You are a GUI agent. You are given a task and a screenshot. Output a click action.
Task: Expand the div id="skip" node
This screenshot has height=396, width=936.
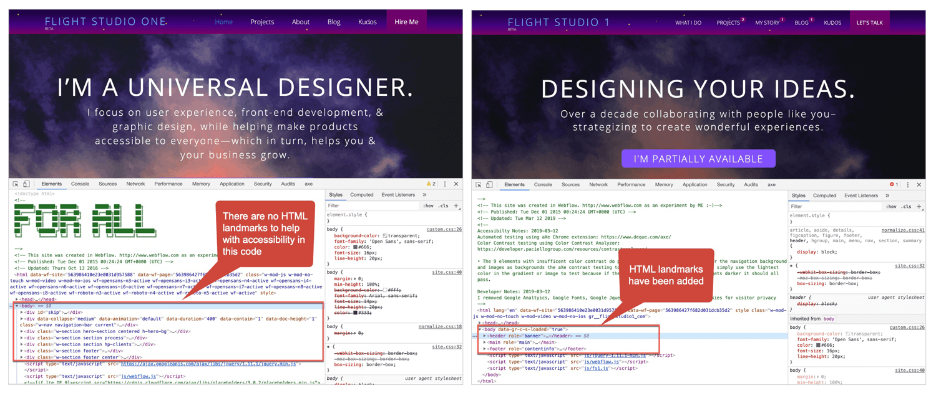pos(22,313)
